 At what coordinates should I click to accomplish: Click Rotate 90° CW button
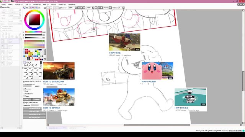pyautogui.click(x=34, y=118)
